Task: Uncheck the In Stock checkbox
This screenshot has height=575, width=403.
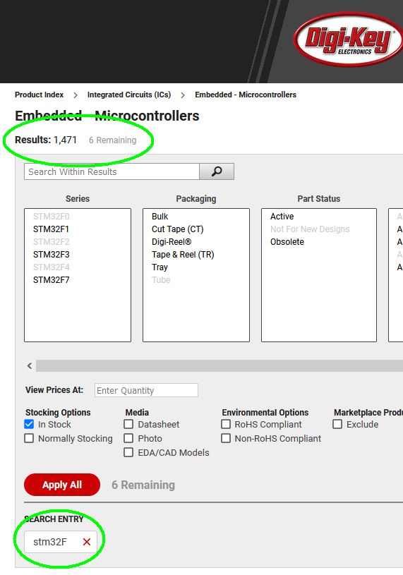Action: (29, 424)
